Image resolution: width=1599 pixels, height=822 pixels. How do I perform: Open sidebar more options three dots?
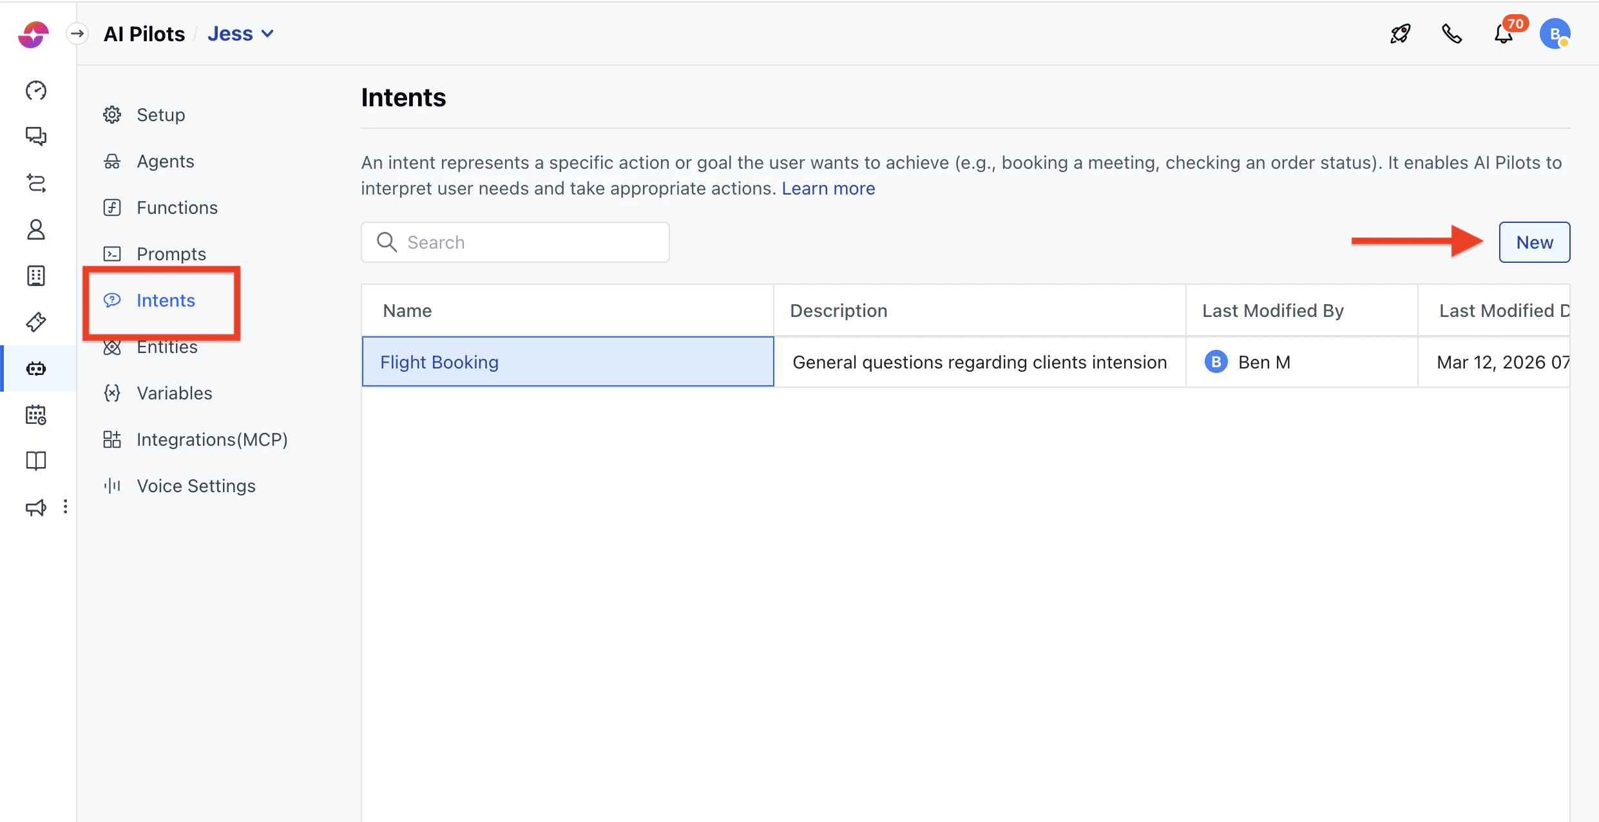pos(65,507)
